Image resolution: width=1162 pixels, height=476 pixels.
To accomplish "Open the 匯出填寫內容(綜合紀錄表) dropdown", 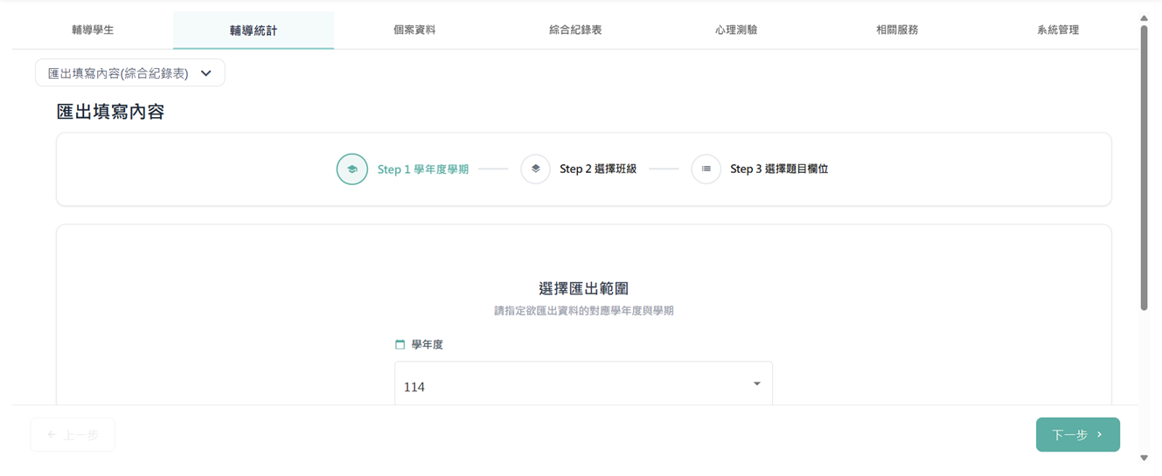I will [x=130, y=73].
